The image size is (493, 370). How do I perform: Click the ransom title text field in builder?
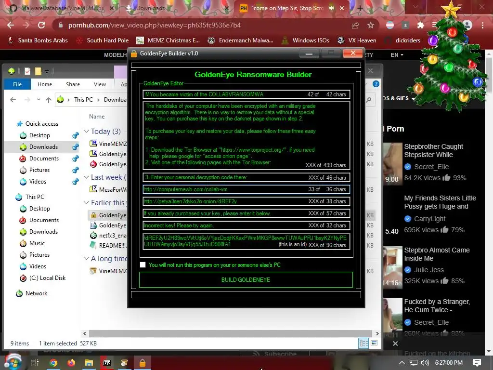coord(246,94)
